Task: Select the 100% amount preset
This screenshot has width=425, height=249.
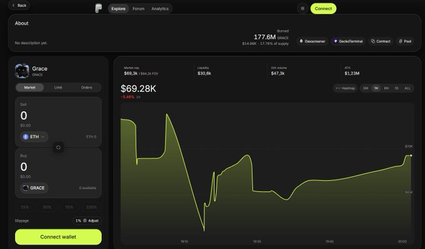Action: click(91, 207)
